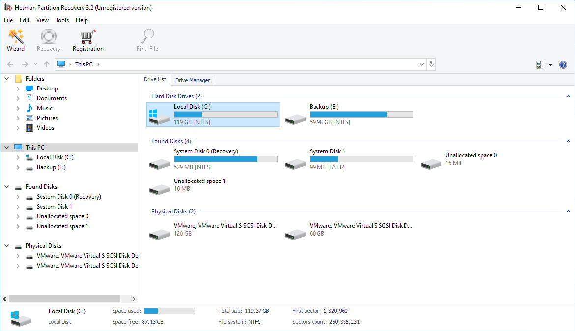
Task: Collapse the Folders tree node
Action: click(6, 79)
